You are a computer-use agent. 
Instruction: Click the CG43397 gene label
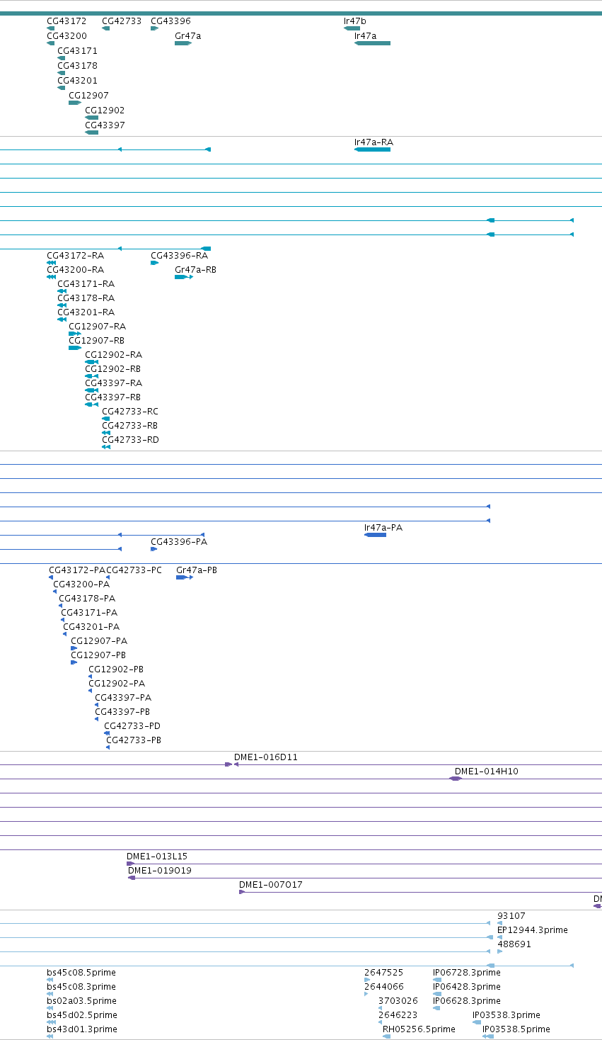tap(105, 125)
